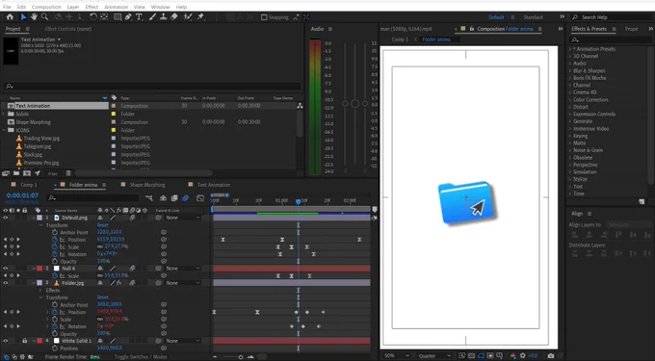Select the Rectangle shape tool

pyautogui.click(x=118, y=17)
